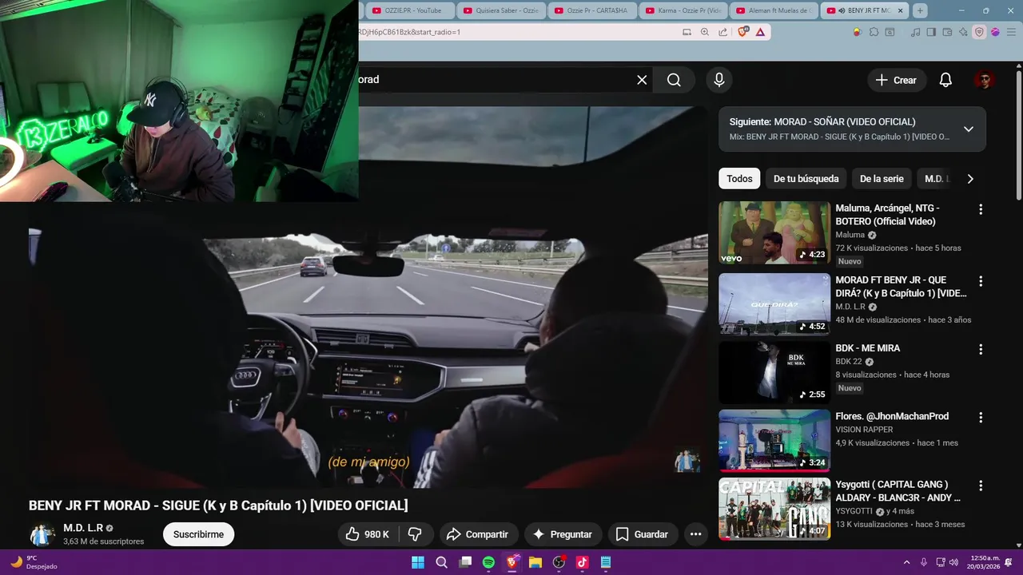Clear the YouTube search box text
The width and height of the screenshot is (1023, 575).
click(x=642, y=80)
